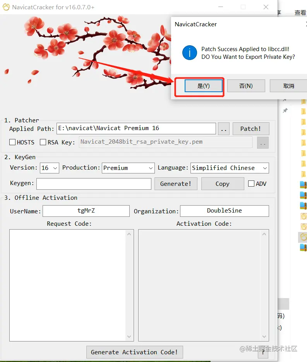Click the '3. Offline Activation' section label
Viewport: 307px width, 362px height.
(x=41, y=197)
